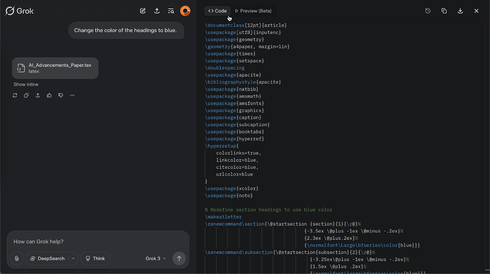
Task: Toggle Think mode
Action: pyautogui.click(x=95, y=258)
